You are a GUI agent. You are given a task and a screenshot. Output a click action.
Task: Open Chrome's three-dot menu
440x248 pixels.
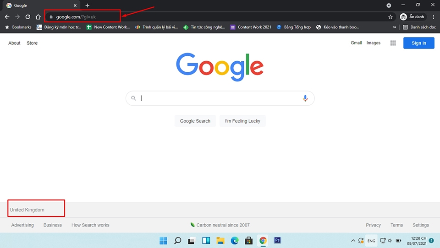[433, 17]
